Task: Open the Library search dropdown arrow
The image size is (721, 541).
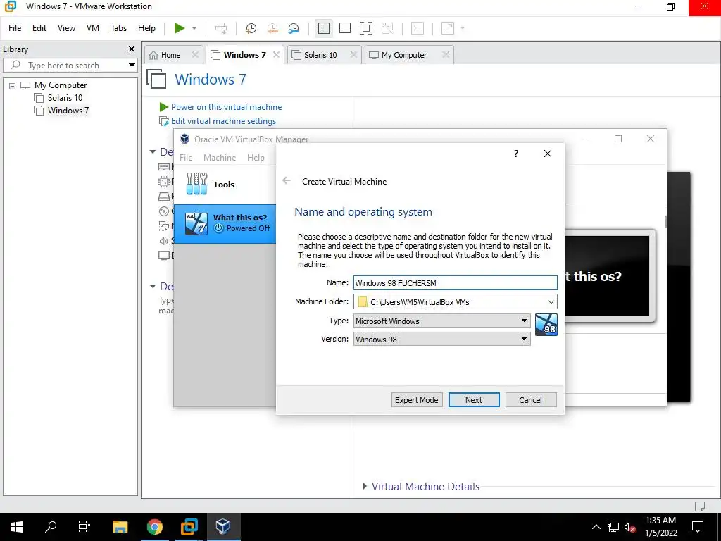Action: tap(132, 66)
